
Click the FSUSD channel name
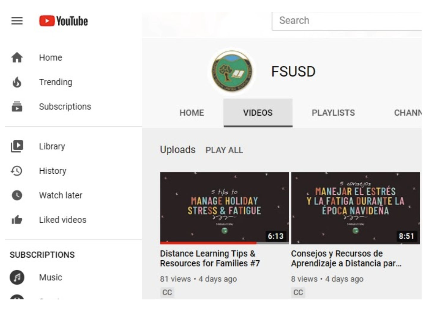(293, 71)
